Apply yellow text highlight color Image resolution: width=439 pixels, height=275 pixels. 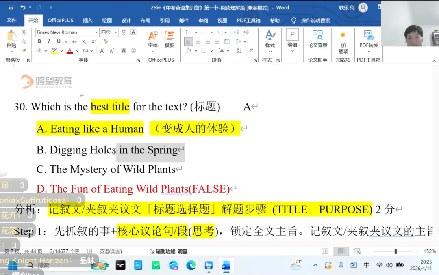(54, 51)
